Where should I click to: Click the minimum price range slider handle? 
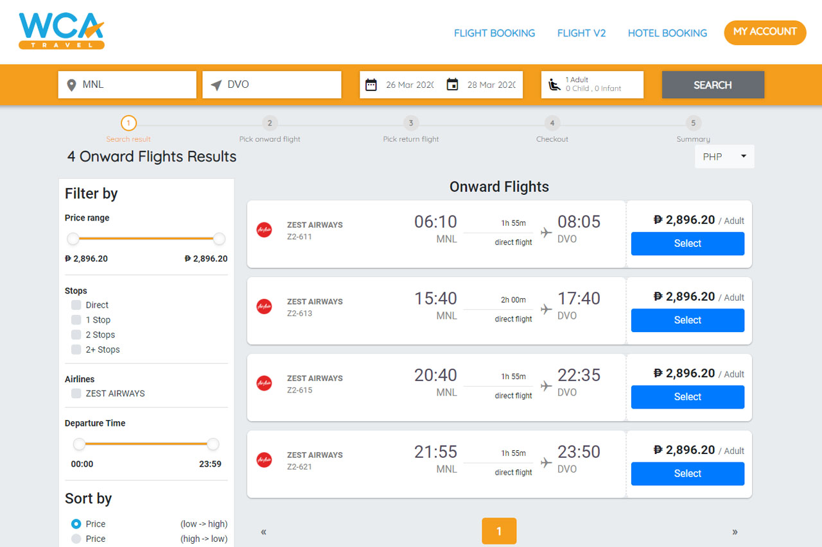73,239
